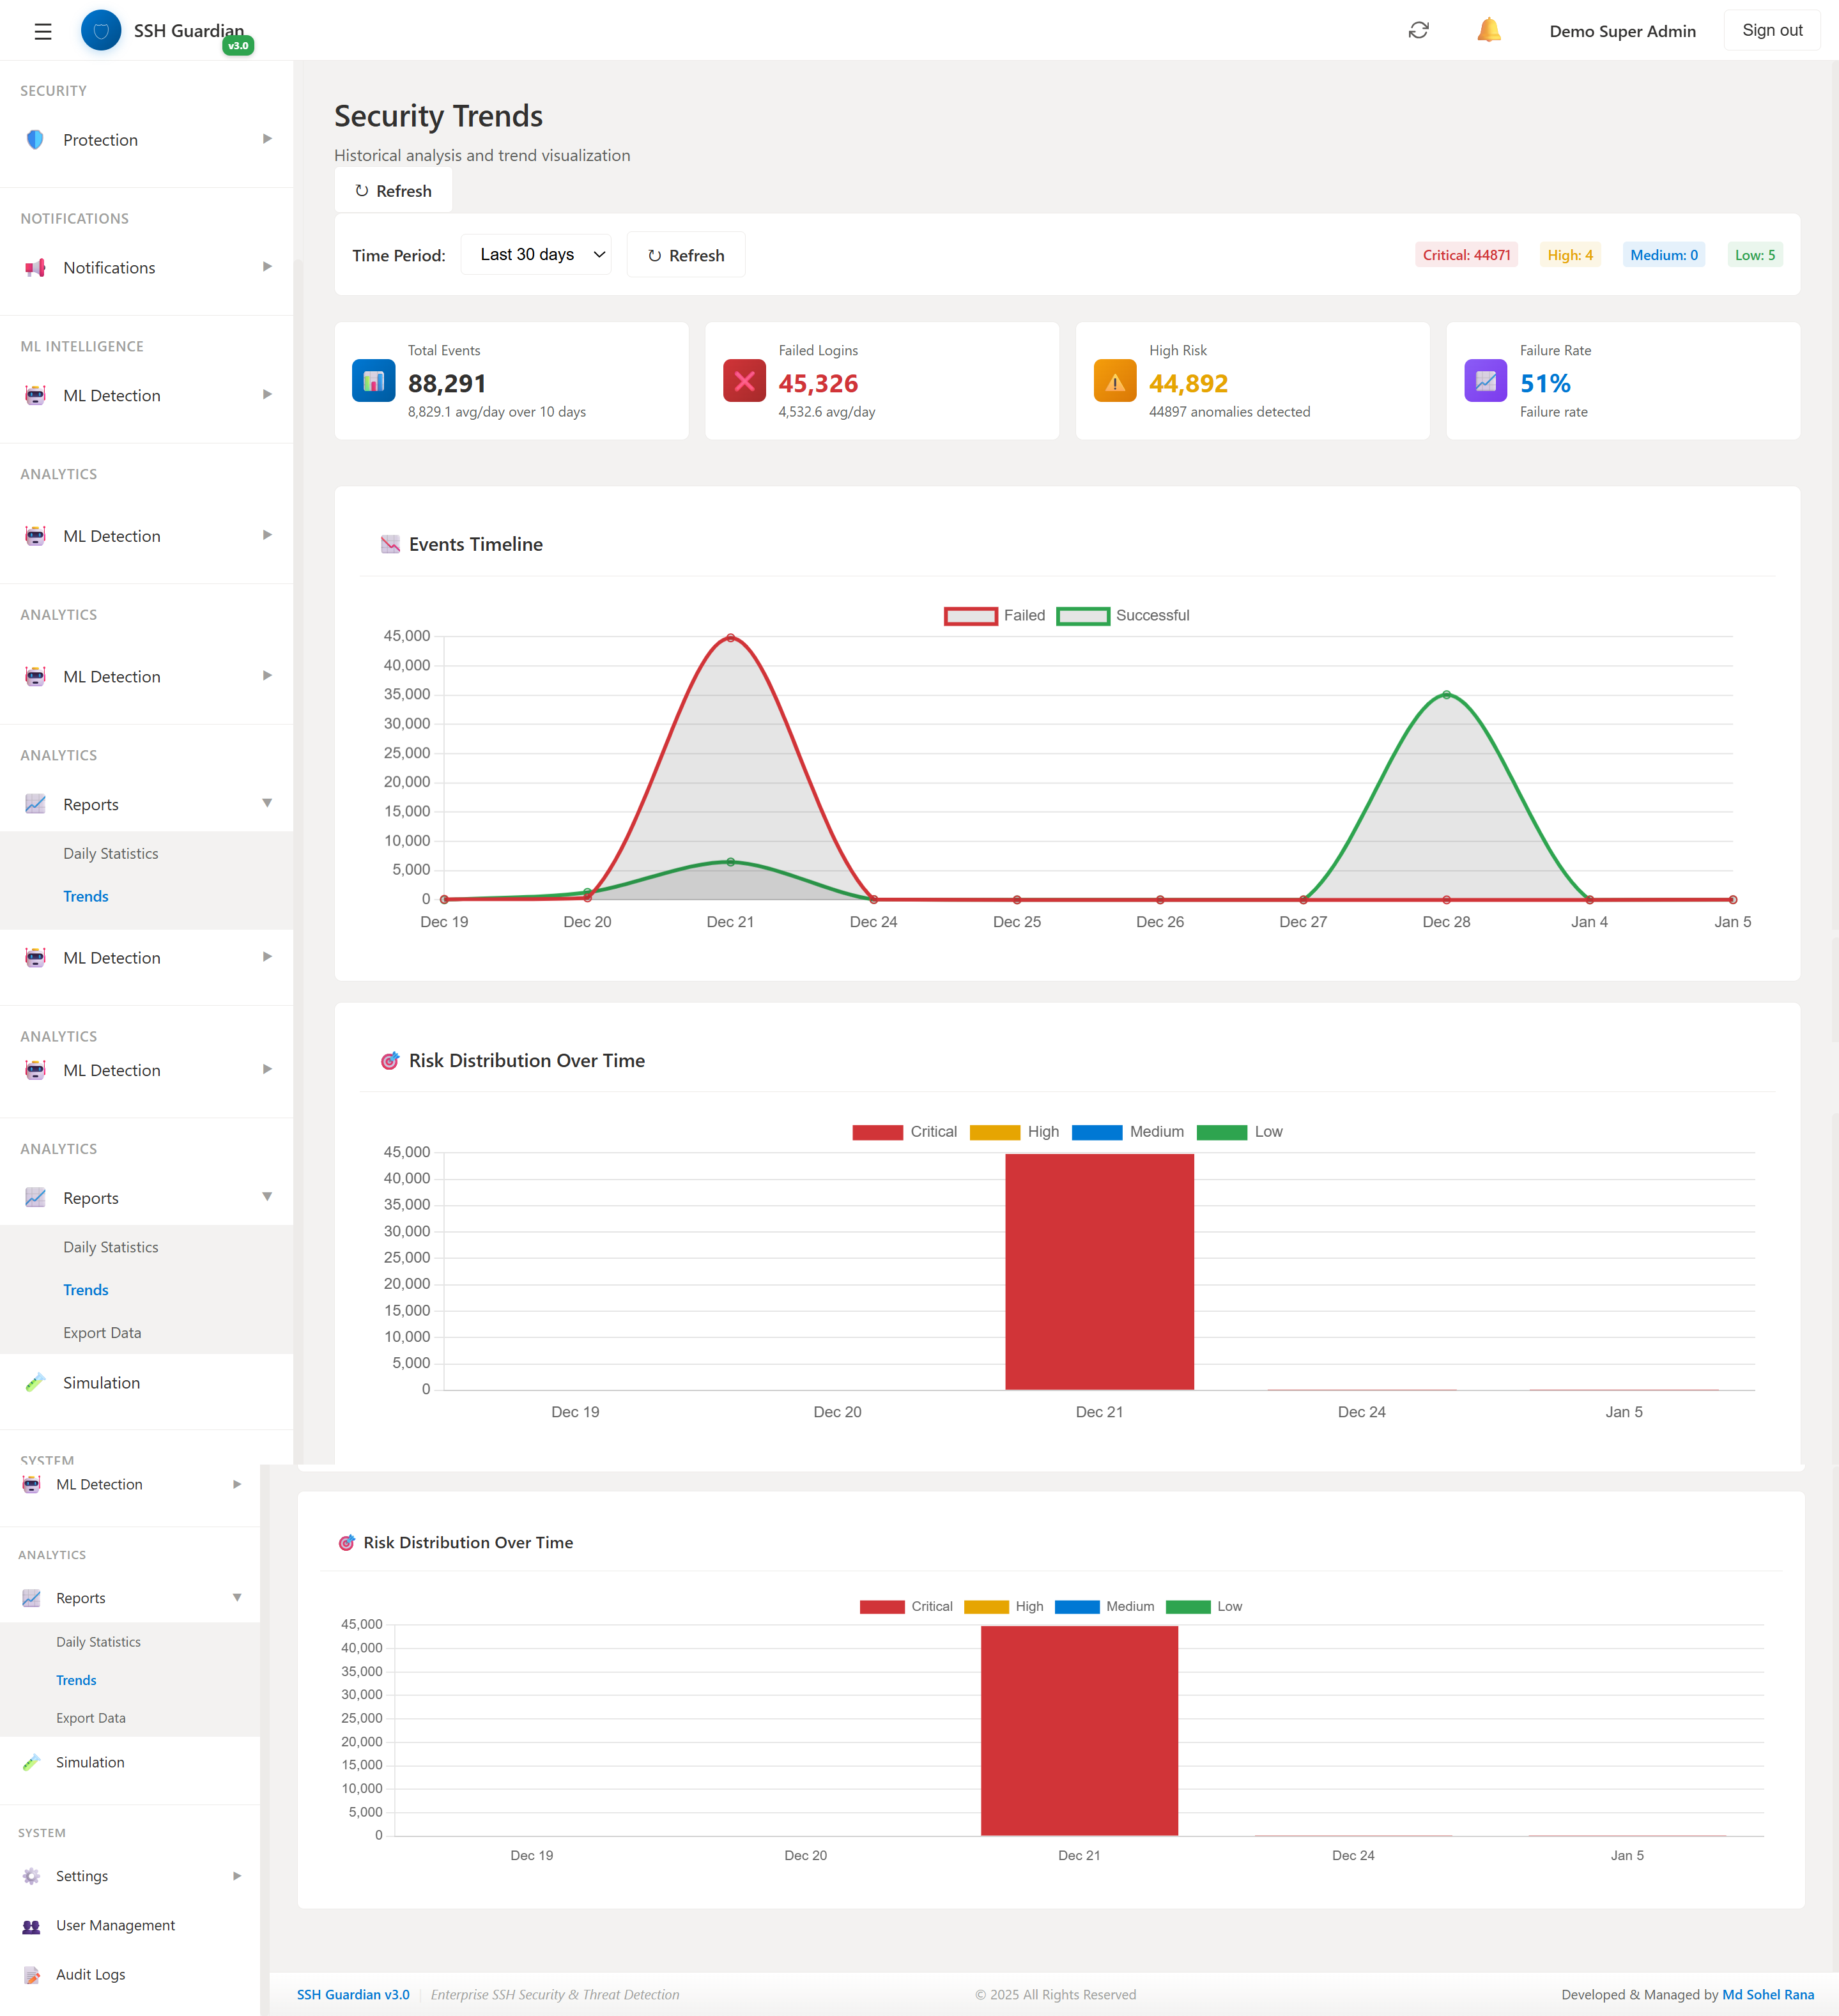Open ML Detection via its robot icon
This screenshot has width=1839, height=2016.
36,395
